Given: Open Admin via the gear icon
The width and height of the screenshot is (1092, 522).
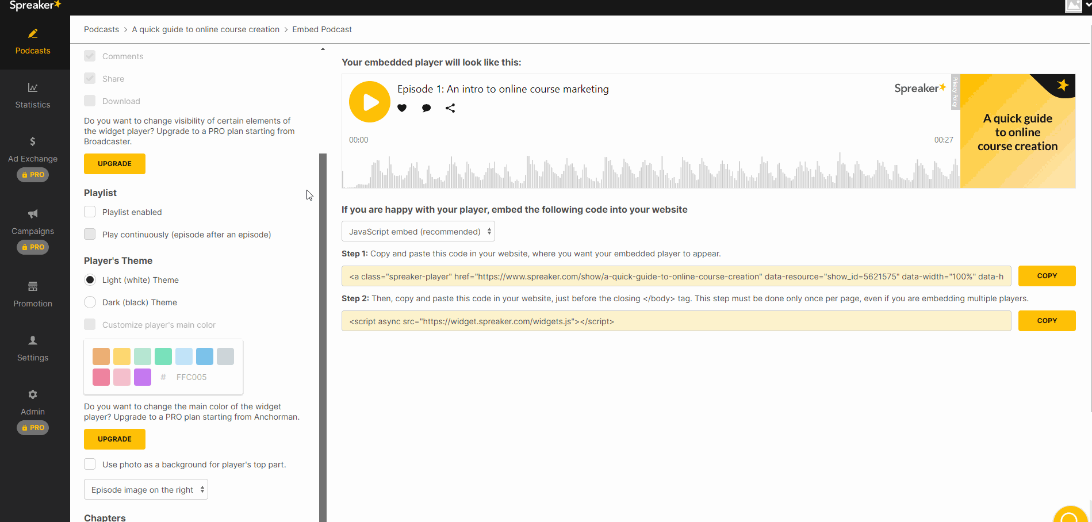Looking at the screenshot, I should click(32, 394).
